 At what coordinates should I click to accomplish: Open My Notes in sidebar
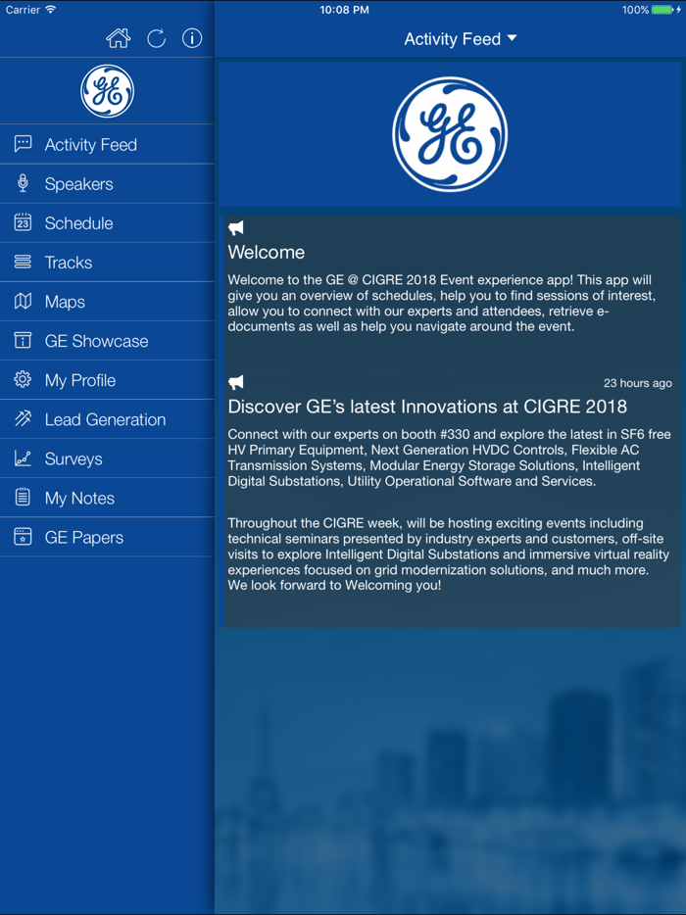pyautogui.click(x=108, y=498)
